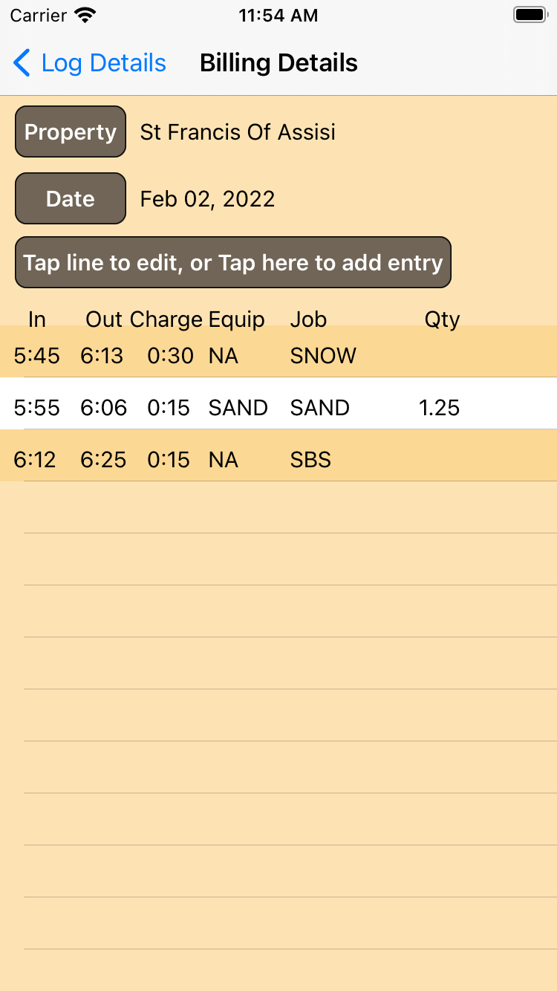Screen dimensions: 557x991
Task: Click the 5:45 In time
Action: tap(36, 356)
